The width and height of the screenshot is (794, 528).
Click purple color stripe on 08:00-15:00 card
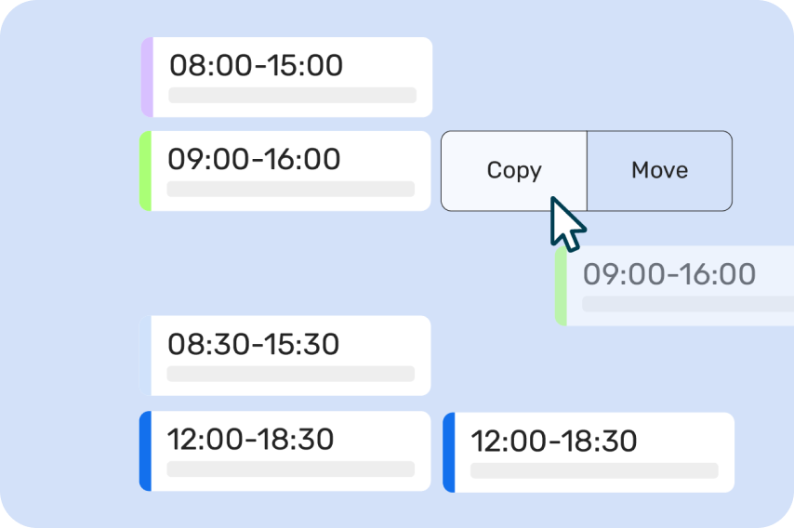(x=147, y=77)
